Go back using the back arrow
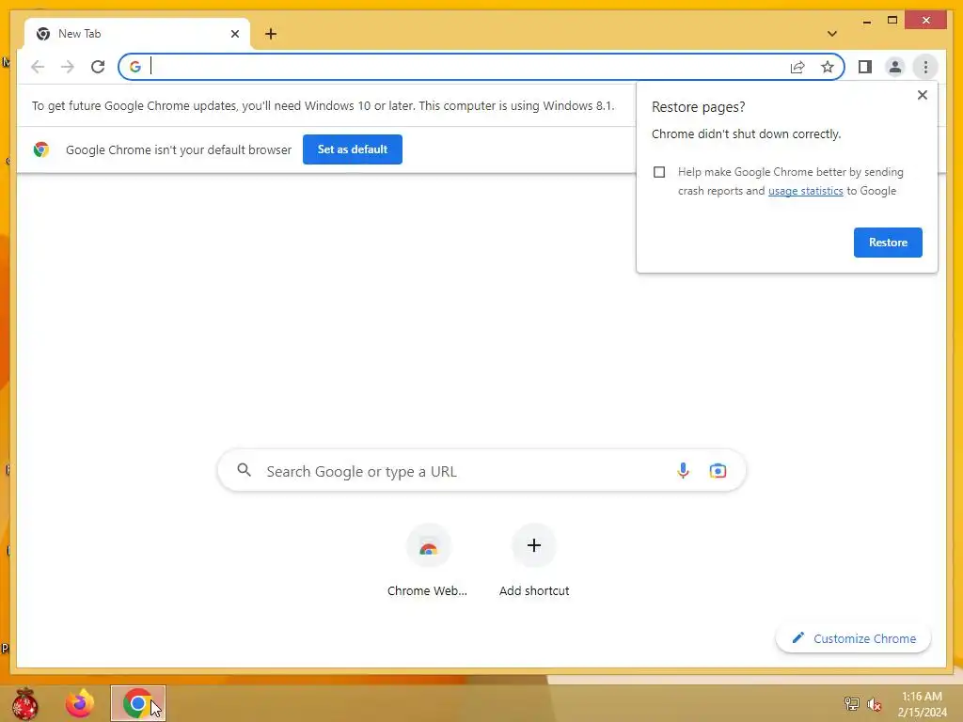This screenshot has height=722, width=963. point(38,67)
